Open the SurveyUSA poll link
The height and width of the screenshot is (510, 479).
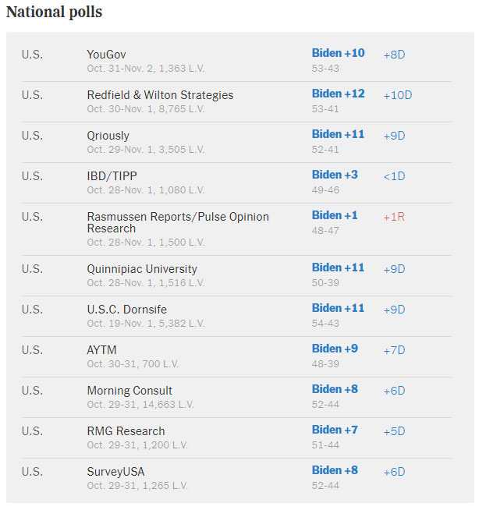[115, 472]
